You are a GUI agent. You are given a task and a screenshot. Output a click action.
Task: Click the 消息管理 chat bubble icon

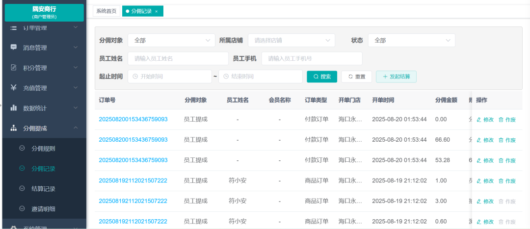14,48
